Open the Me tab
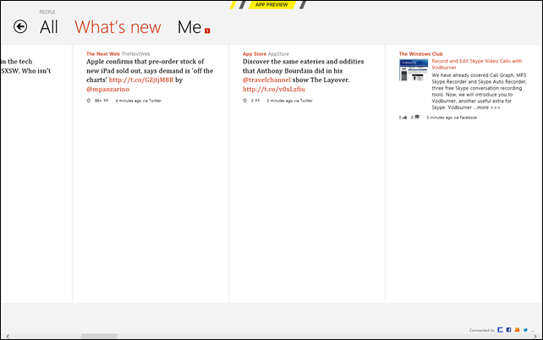This screenshot has height=340, width=543. click(189, 27)
